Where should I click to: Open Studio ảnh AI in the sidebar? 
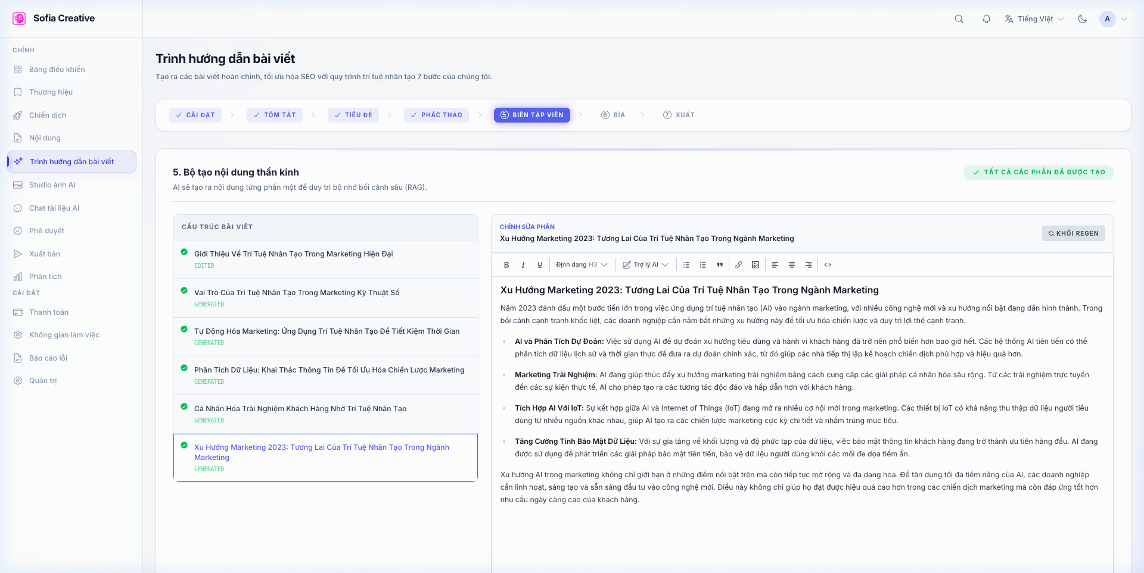tap(52, 184)
